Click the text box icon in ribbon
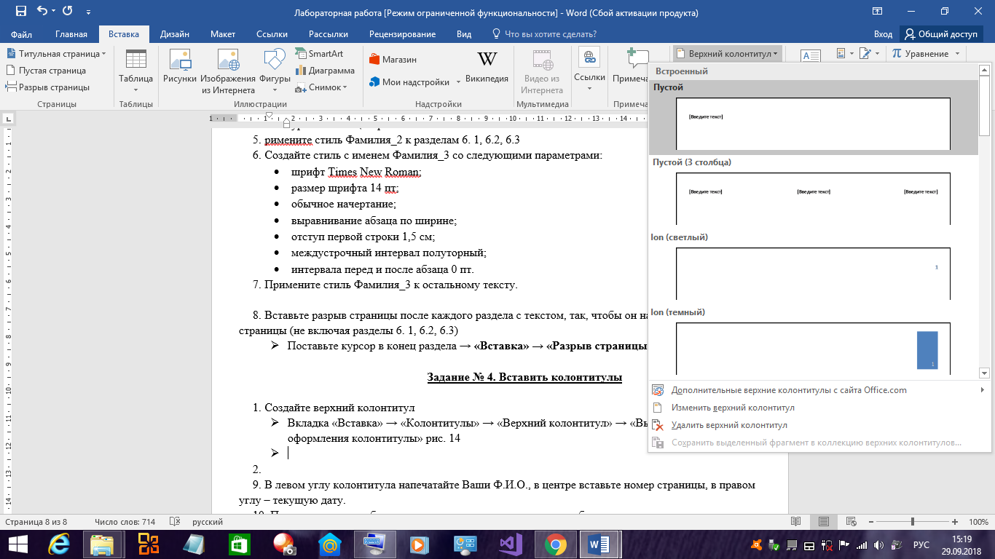 click(811, 55)
